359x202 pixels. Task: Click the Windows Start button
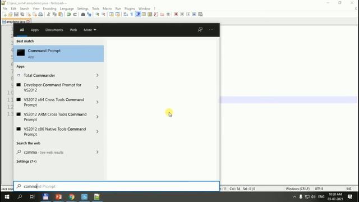click(x=7, y=197)
